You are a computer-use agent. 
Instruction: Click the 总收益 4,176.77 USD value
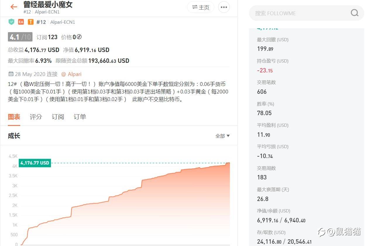33,50
